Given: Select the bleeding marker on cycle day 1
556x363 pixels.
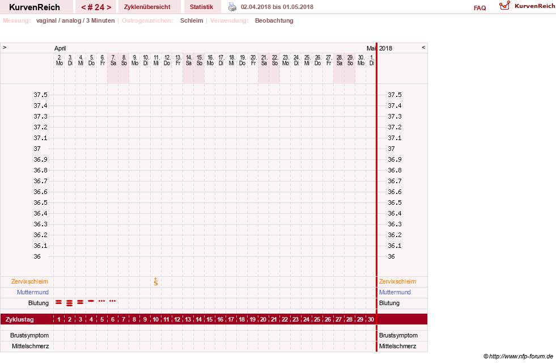Looking at the screenshot, I should coord(59,302).
